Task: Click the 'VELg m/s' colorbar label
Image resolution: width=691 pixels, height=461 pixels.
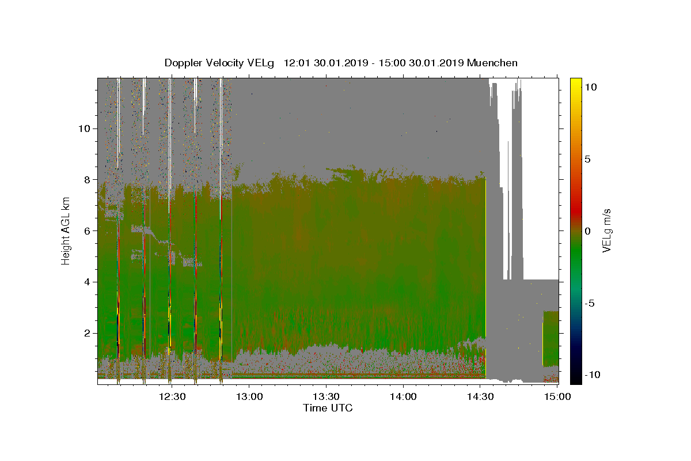Action: pyautogui.click(x=606, y=231)
